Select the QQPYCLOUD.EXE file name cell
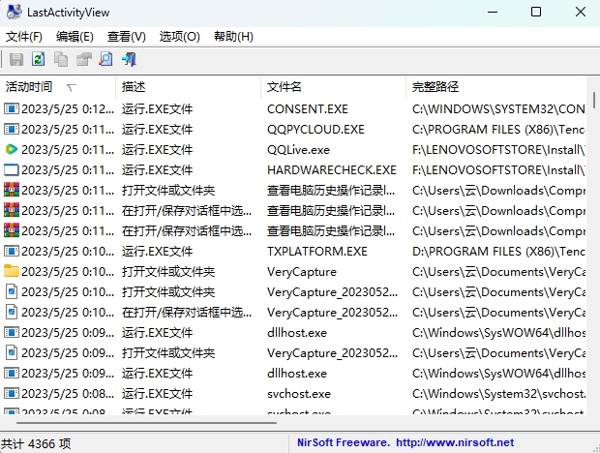 (x=315, y=130)
